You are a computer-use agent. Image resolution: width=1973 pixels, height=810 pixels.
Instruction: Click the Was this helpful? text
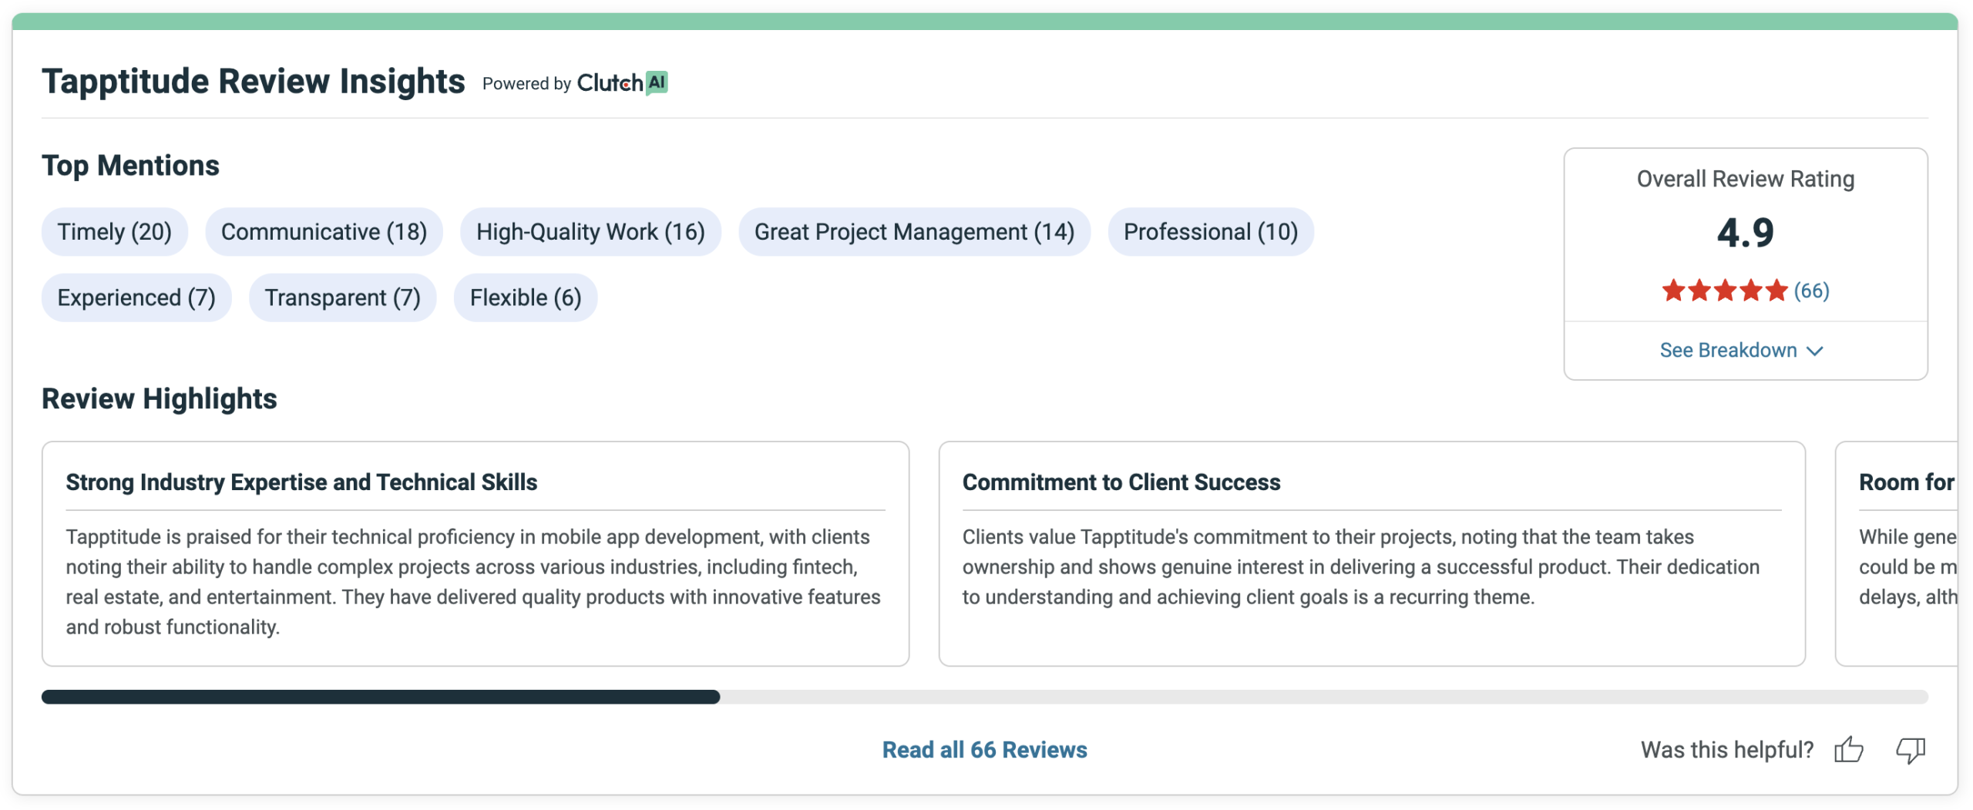1727,749
